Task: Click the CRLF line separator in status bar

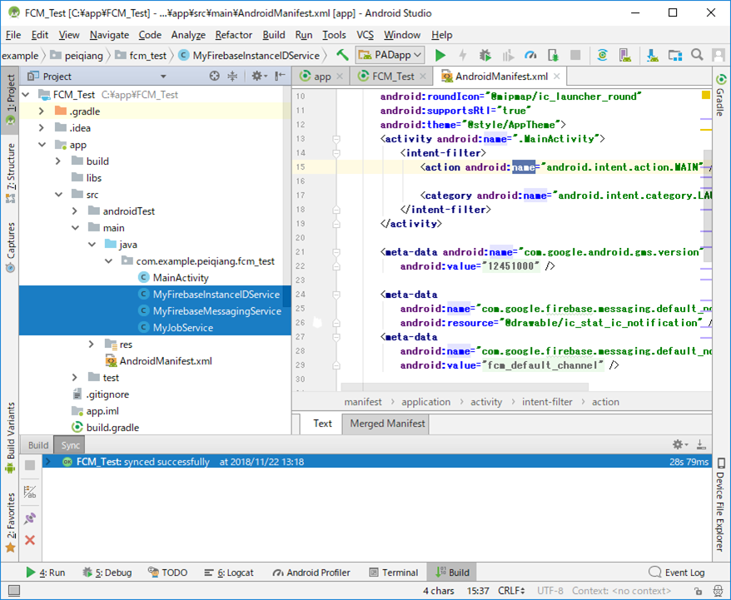Action: 511,591
